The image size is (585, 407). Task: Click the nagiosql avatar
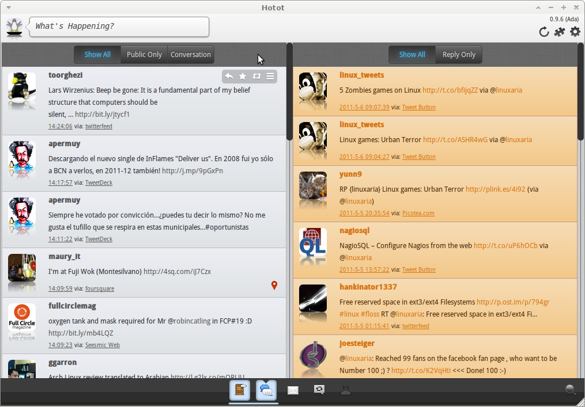pos(313,242)
